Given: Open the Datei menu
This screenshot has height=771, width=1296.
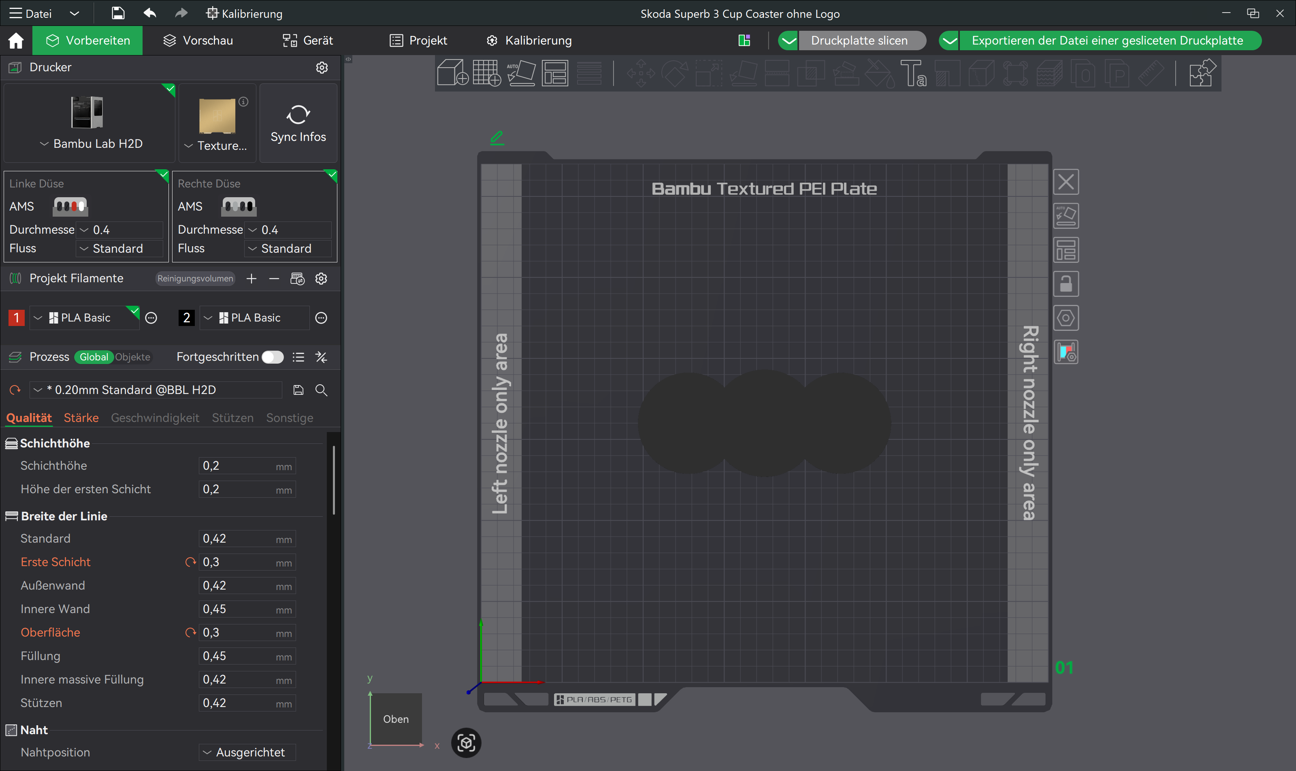Looking at the screenshot, I should pos(31,13).
